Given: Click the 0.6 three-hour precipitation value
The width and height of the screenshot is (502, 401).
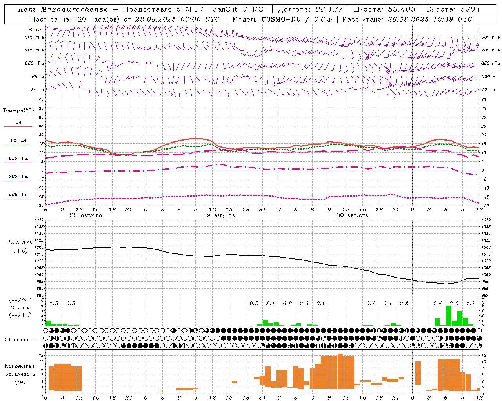Looking at the screenshot, I should 304,303.
